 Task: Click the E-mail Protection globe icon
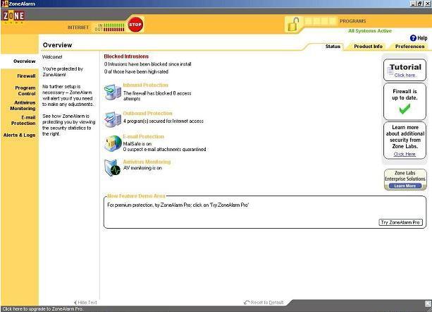pos(113,143)
